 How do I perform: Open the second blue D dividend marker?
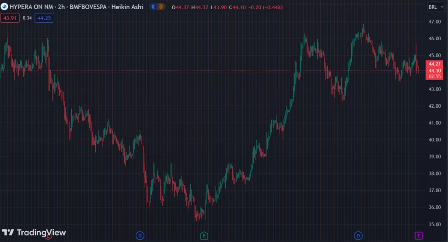coord(358,236)
